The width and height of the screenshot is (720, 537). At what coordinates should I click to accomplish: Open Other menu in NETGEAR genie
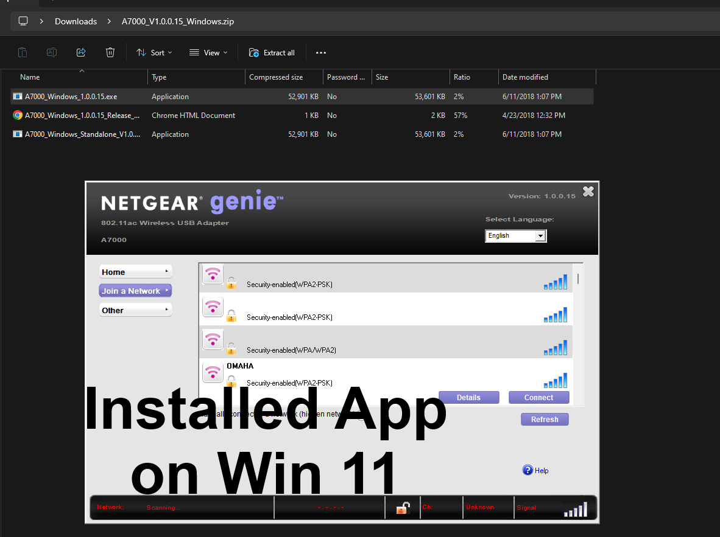135,310
